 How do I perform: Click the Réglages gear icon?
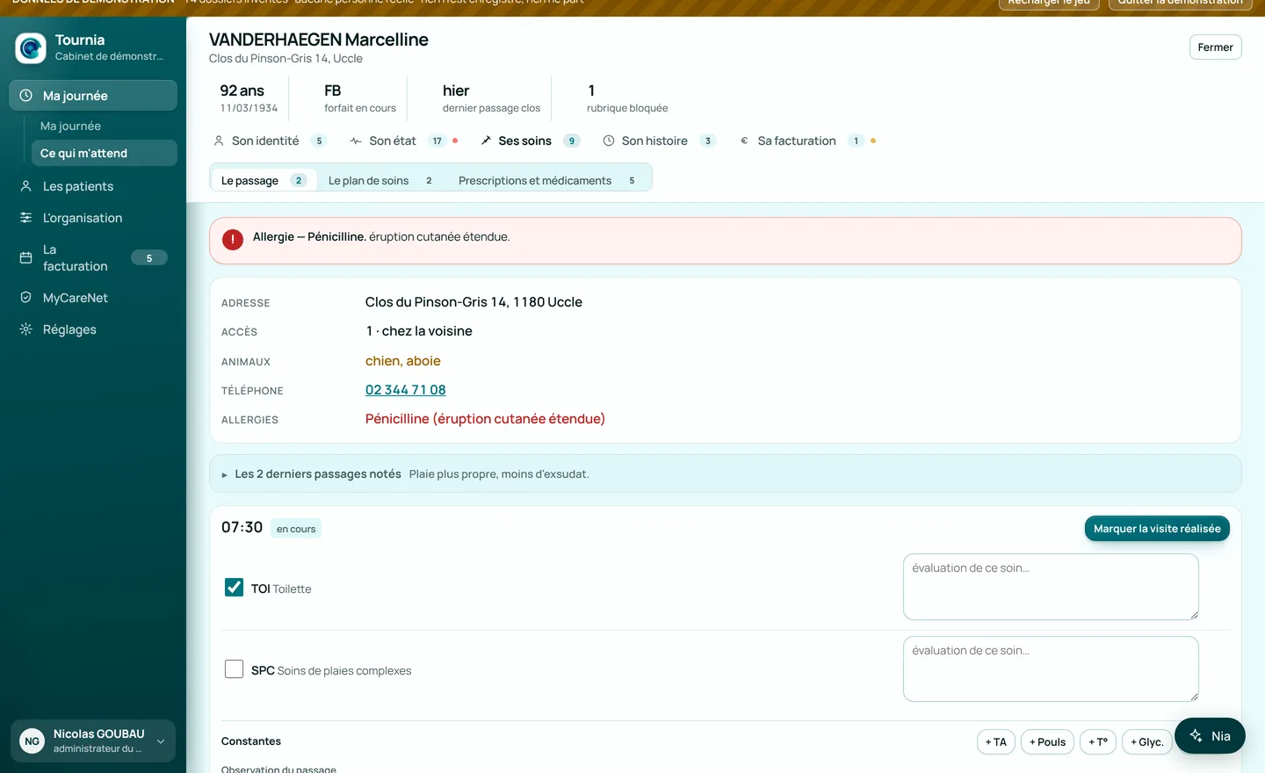pyautogui.click(x=26, y=329)
